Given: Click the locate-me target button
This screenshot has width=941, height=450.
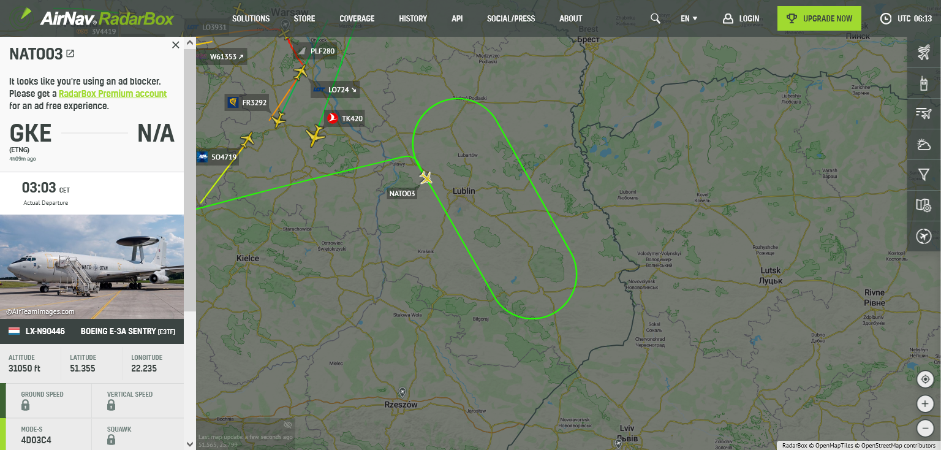Looking at the screenshot, I should coord(925,379).
